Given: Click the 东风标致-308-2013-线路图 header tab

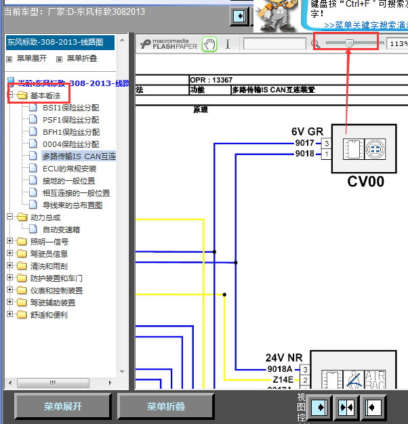Looking at the screenshot, I should coord(60,43).
